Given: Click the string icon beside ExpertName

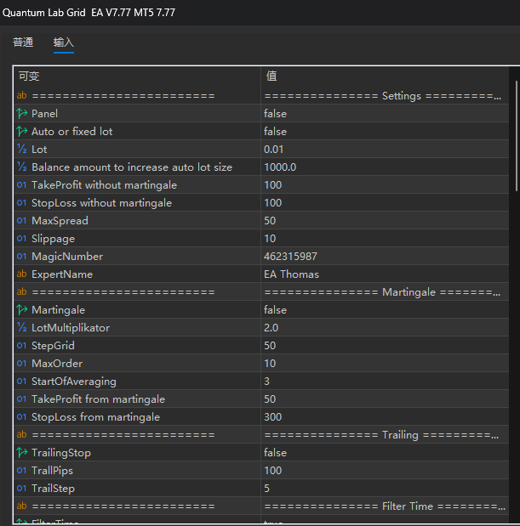Looking at the screenshot, I should (x=22, y=274).
